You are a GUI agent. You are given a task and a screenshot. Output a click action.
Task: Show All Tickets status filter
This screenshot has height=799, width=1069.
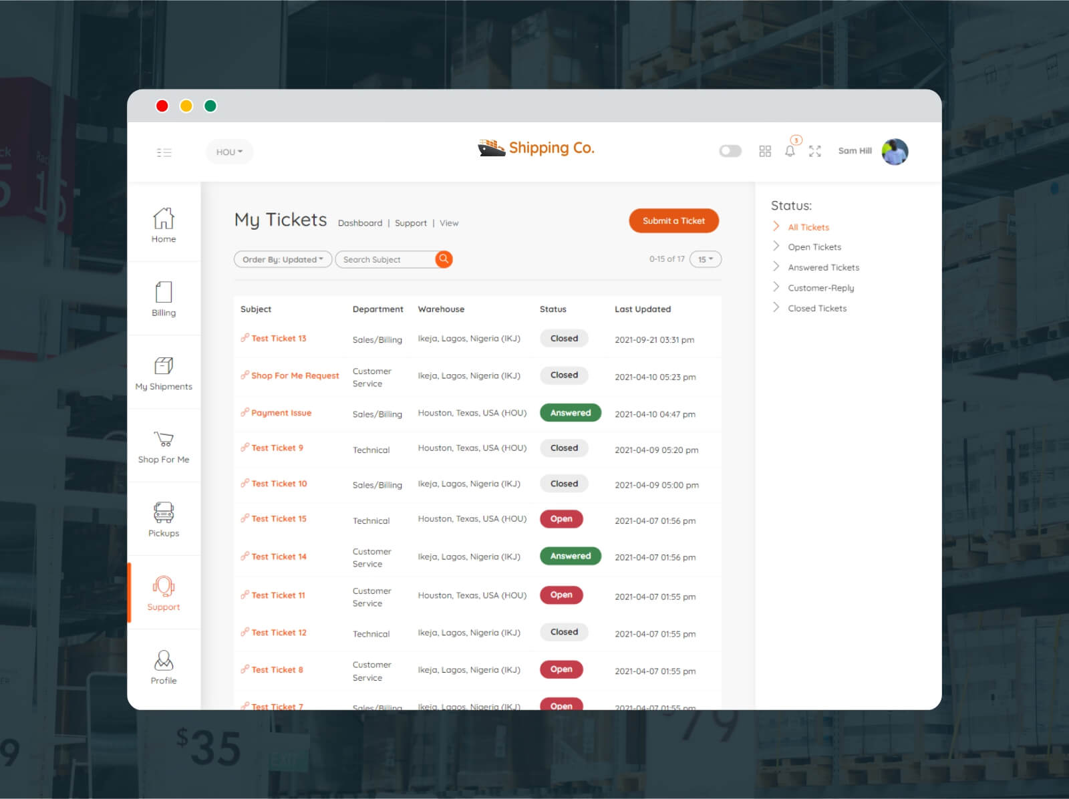(808, 227)
